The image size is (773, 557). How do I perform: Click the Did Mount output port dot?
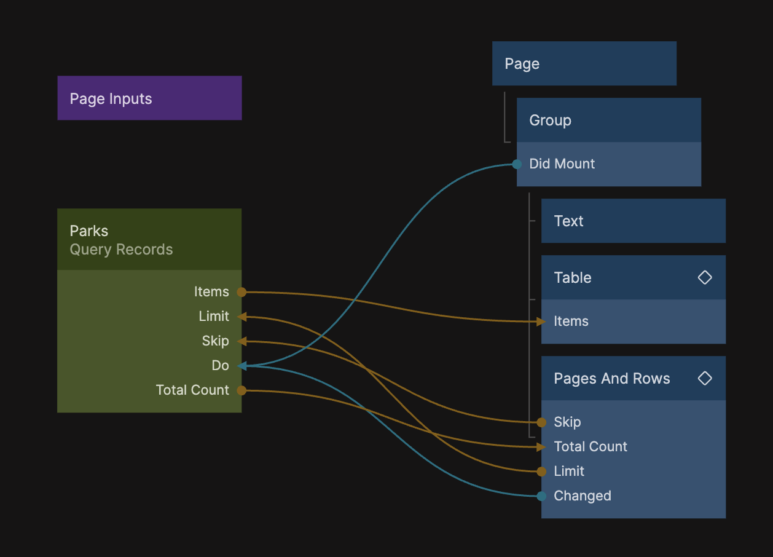[x=517, y=164]
